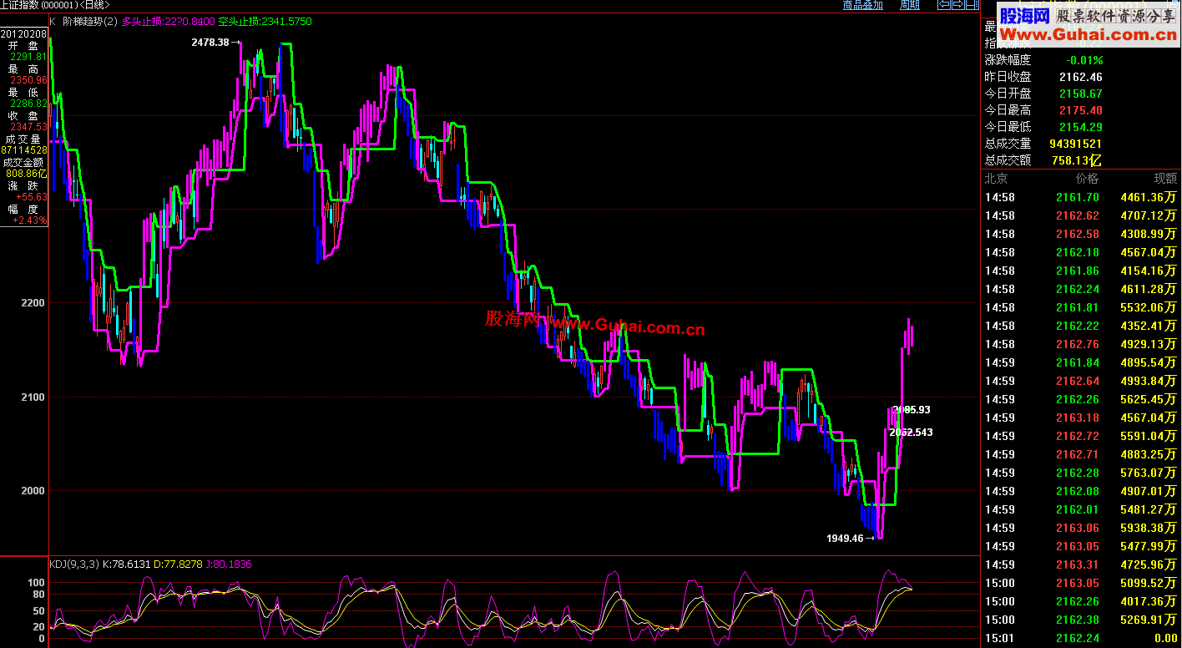Click the date 20120208 in info box
Image resolution: width=1182 pixels, height=648 pixels.
(x=23, y=33)
